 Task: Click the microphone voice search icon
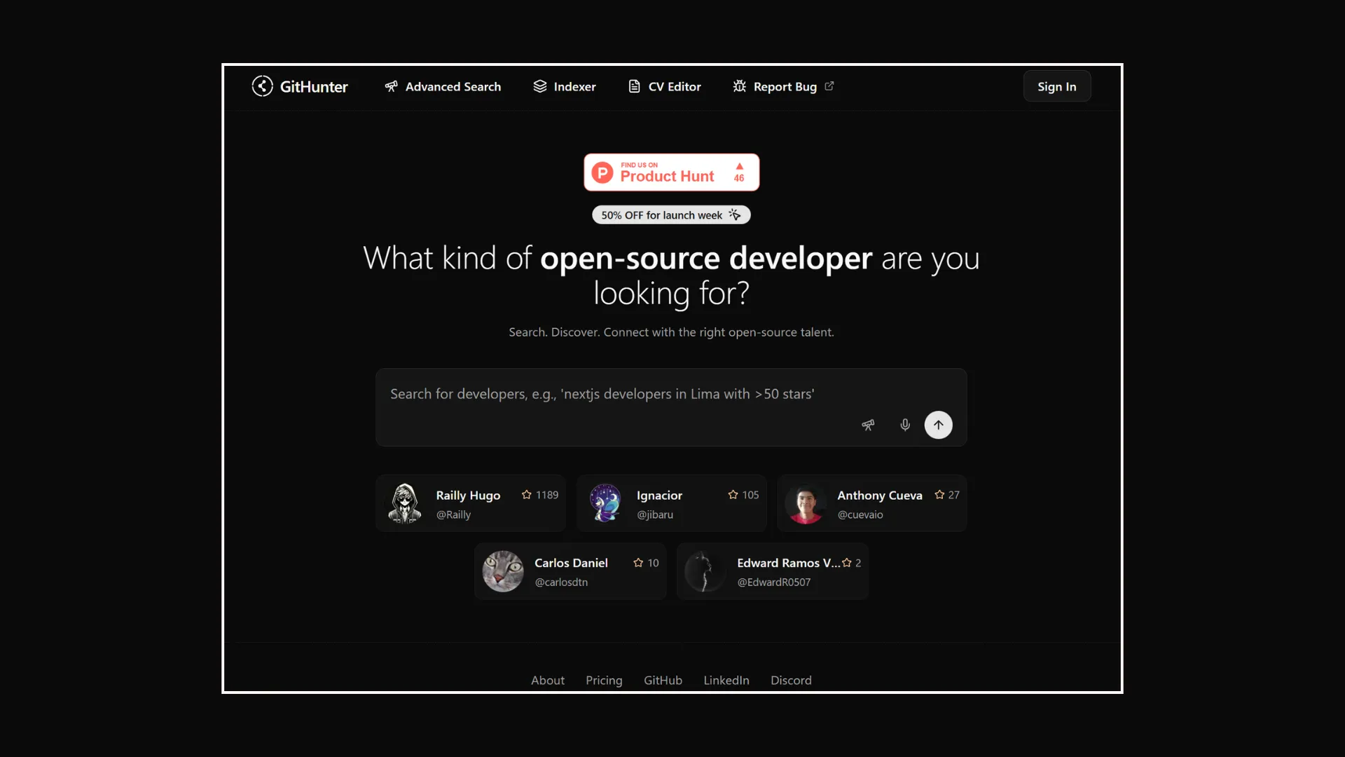[x=905, y=425]
